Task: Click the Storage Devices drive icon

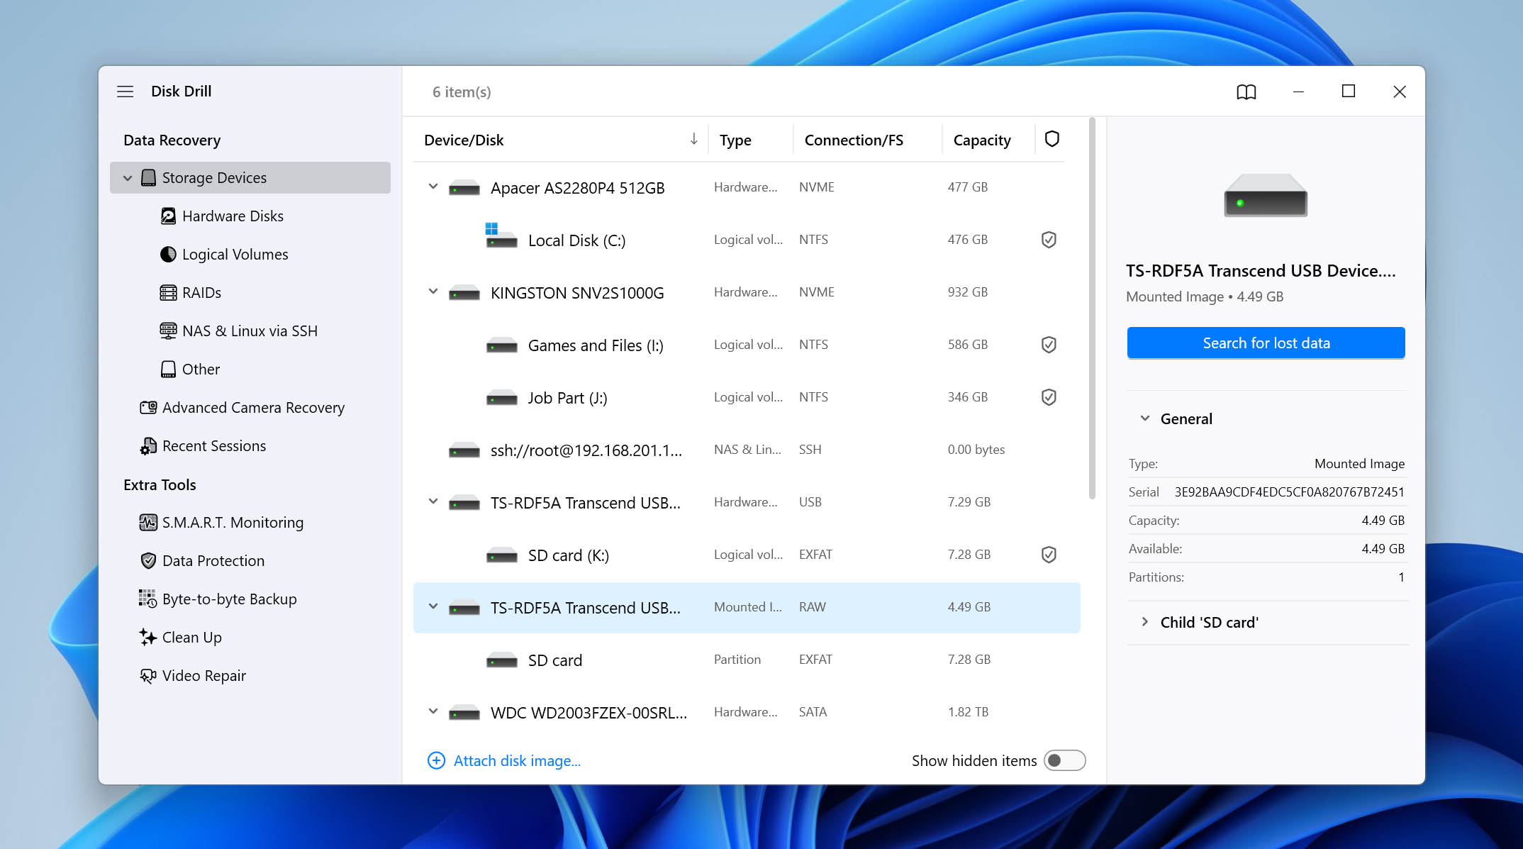Action: coord(148,177)
